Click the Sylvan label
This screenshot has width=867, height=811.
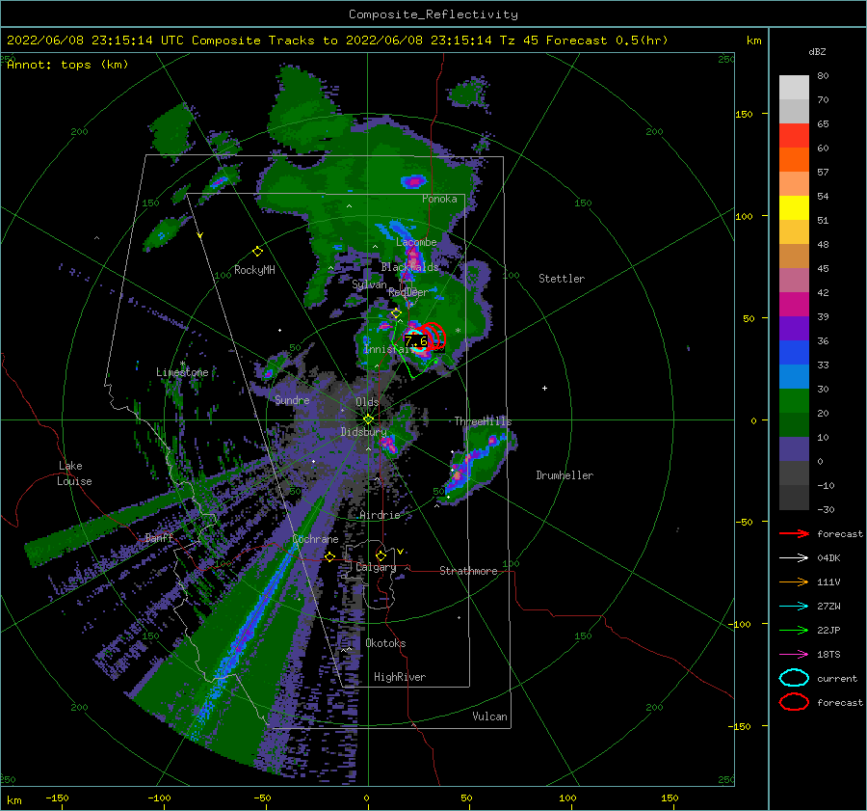[369, 285]
